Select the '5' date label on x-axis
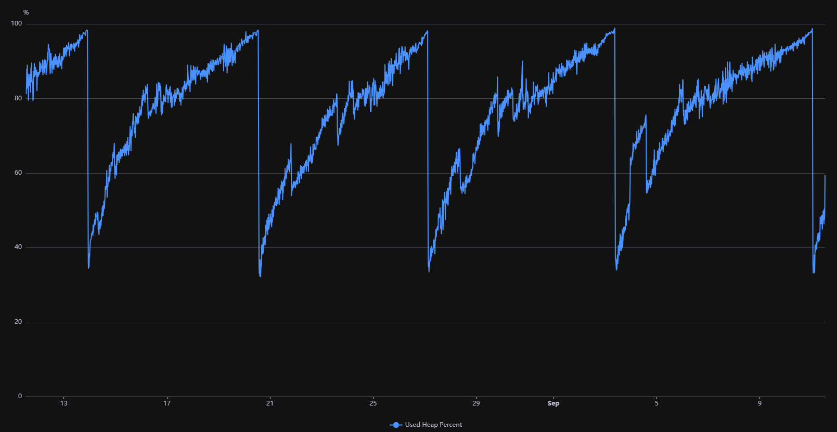Screen dimensions: 837x432 pos(656,403)
